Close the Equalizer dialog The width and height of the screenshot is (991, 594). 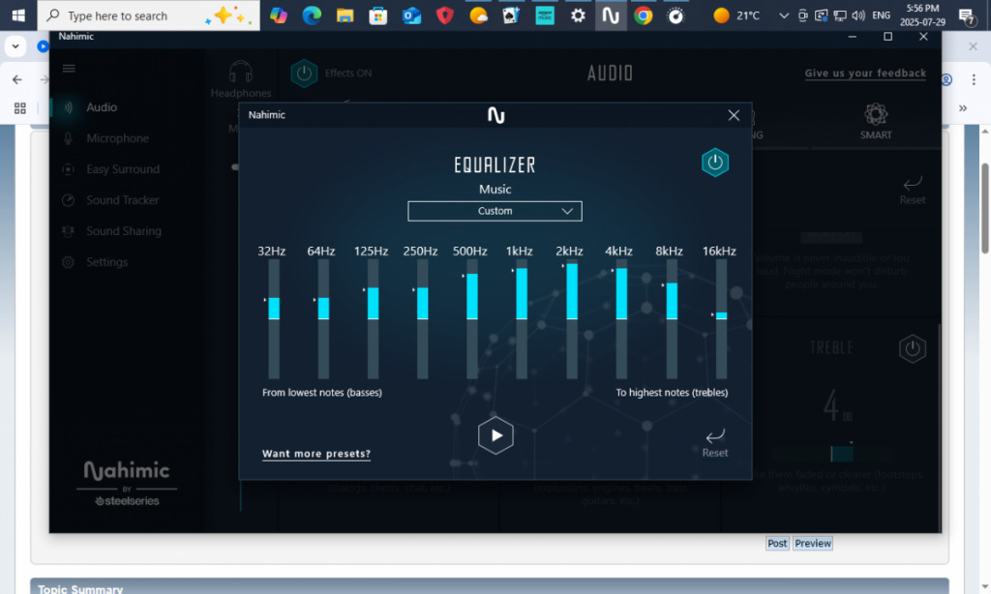click(734, 115)
